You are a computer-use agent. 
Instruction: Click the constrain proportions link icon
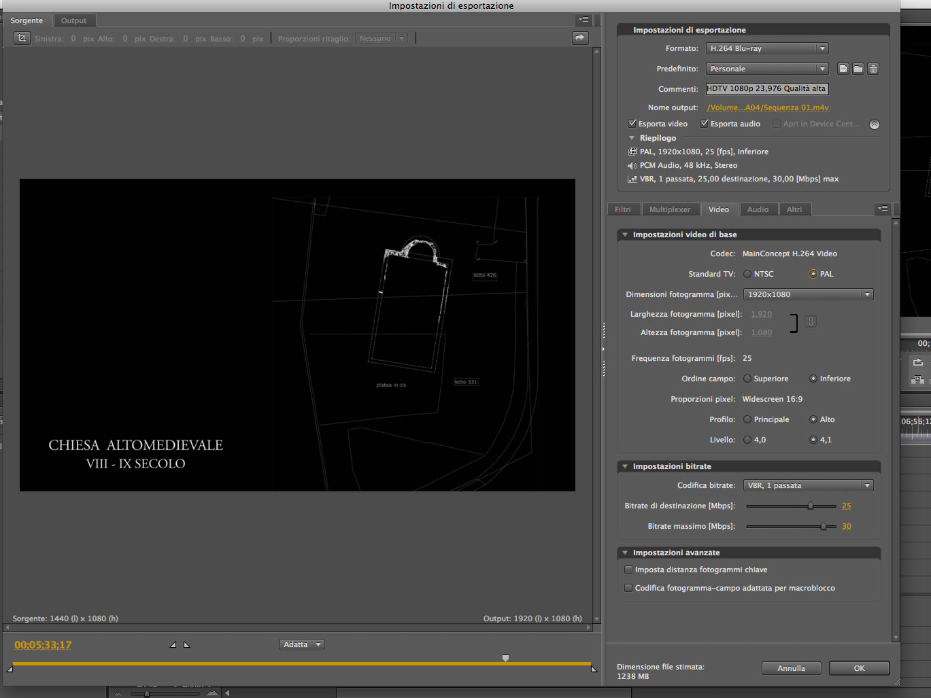(811, 321)
